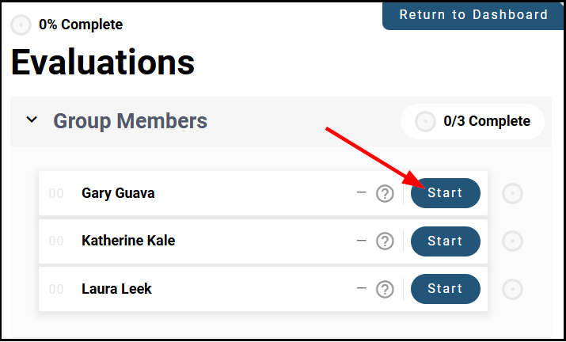Screen dimensions: 566x342
Task: Click completion circle beside Gary Guava row
Action: tap(513, 193)
